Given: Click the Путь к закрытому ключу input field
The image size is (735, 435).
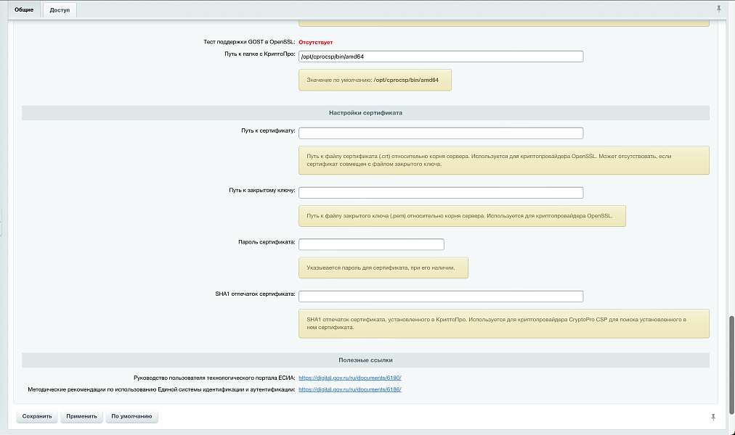Looking at the screenshot, I should [x=440, y=192].
